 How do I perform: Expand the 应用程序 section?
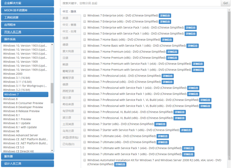pos(28,25)
